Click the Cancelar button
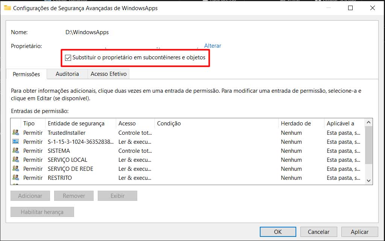This screenshot has height=241, width=385. (x=318, y=232)
